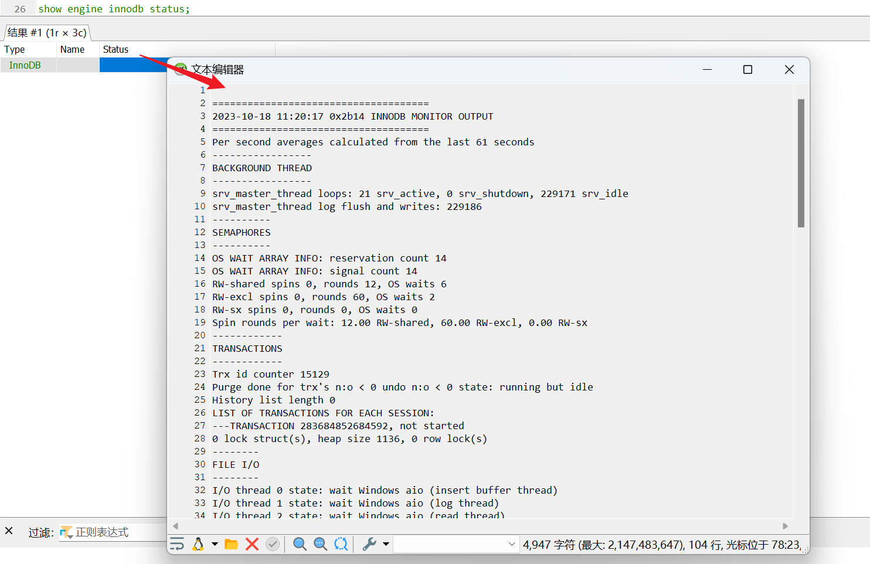This screenshot has height=564, width=870.
Task: Open the wrench tools dropdown arrow
Action: (x=386, y=544)
